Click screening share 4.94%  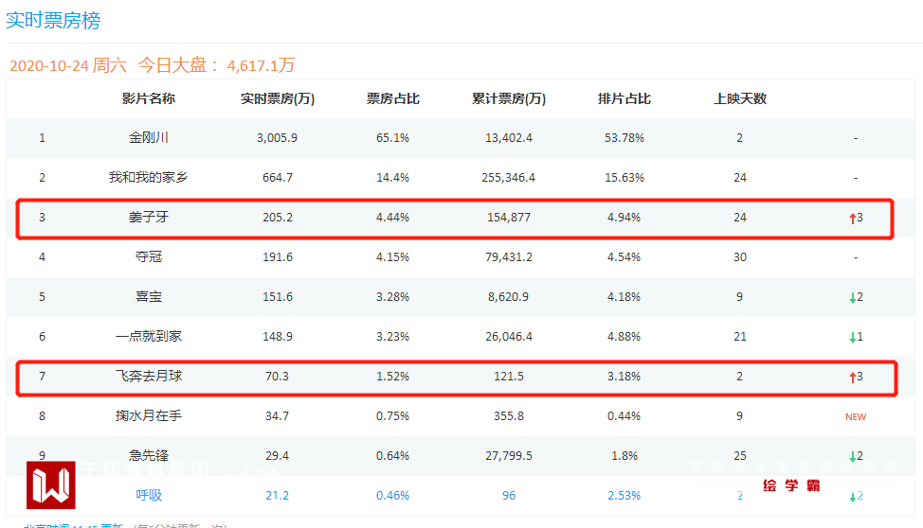[x=624, y=217]
